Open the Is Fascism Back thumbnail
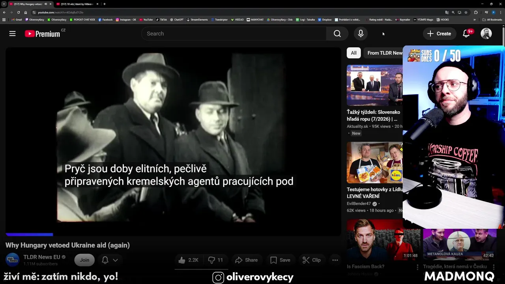Viewport: 505px width, 284px height. pos(383,239)
